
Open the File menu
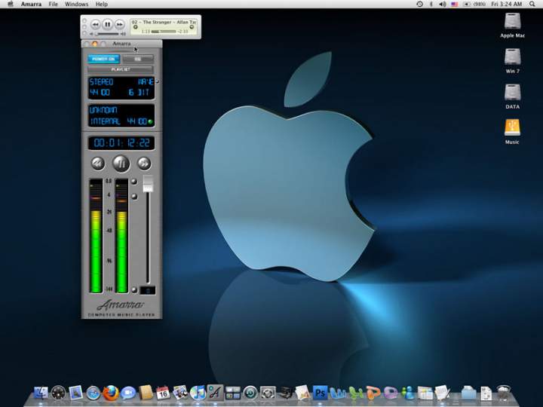click(x=53, y=5)
